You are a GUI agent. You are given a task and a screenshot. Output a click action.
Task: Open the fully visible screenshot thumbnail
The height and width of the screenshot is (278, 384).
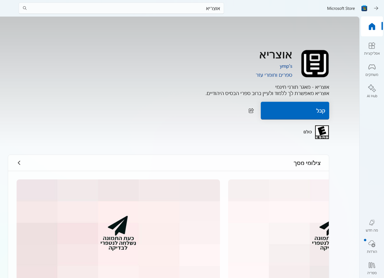coord(118,228)
